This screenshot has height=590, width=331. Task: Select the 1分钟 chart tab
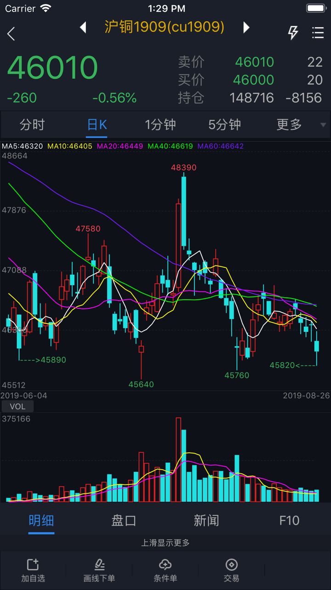[160, 124]
